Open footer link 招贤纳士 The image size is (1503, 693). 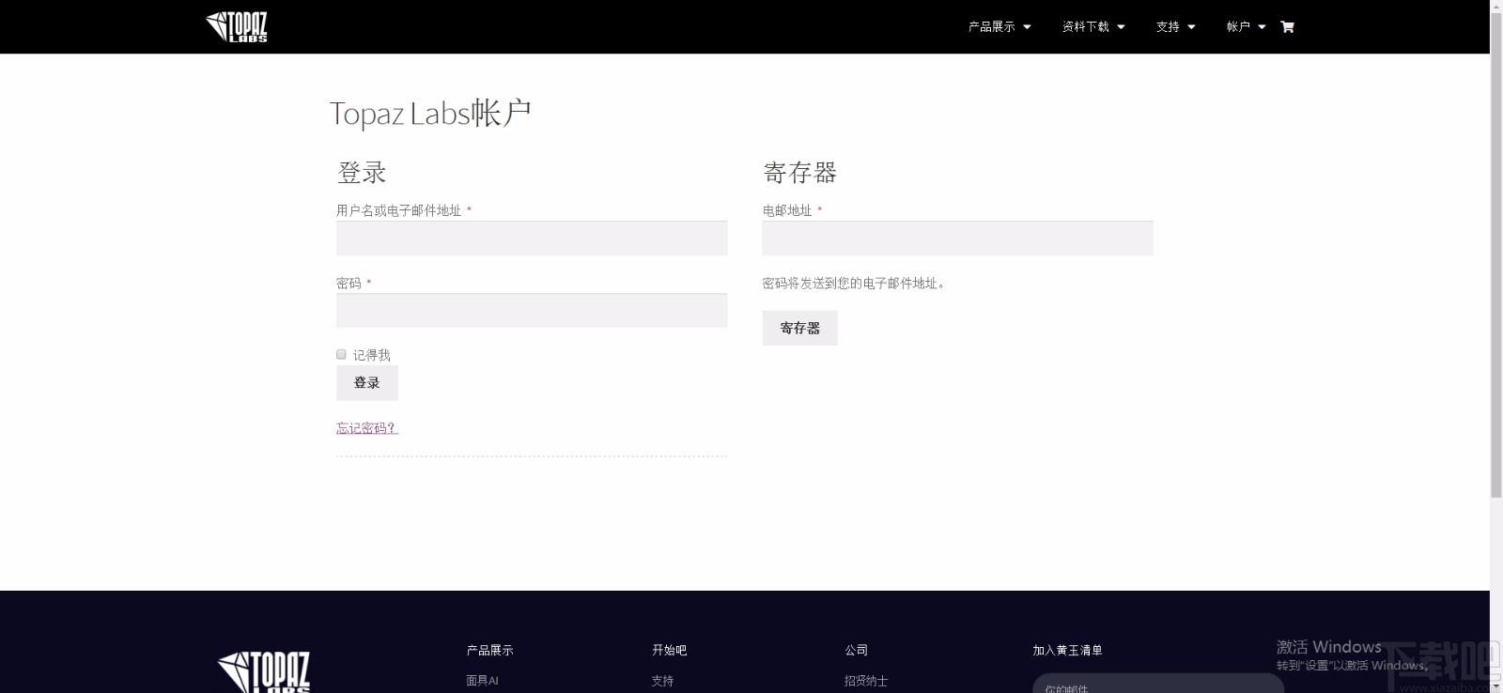(x=865, y=681)
